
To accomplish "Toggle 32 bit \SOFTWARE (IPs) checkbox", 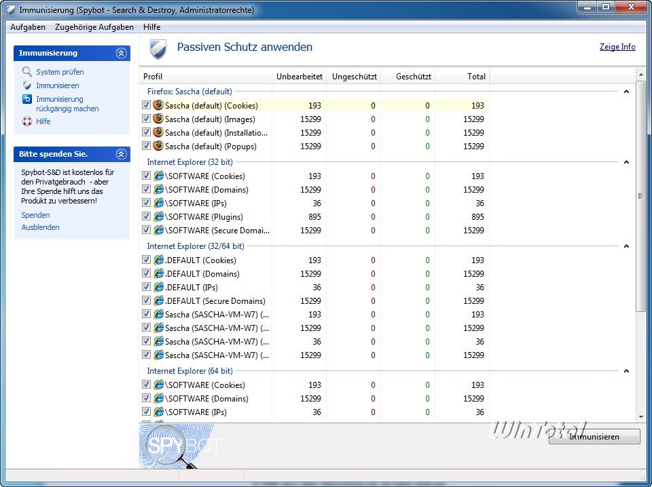I will (146, 203).
